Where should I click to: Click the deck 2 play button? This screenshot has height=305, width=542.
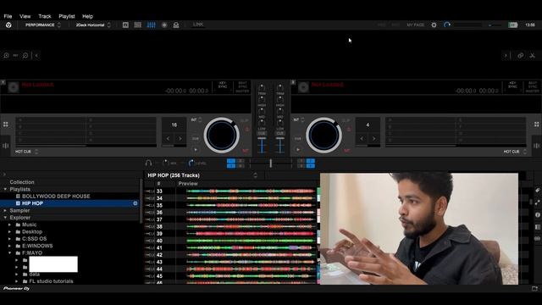coord(298,150)
